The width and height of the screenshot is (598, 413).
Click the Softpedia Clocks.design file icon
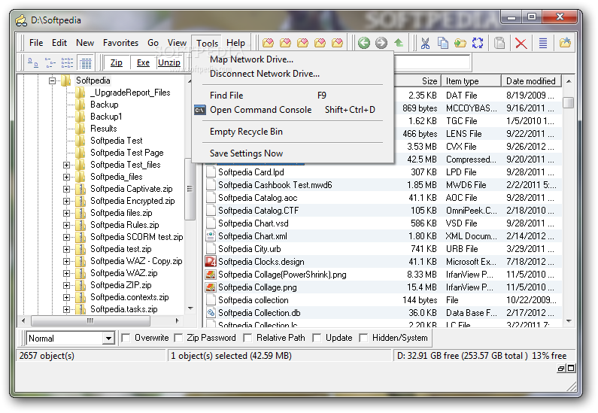pyautogui.click(x=211, y=262)
